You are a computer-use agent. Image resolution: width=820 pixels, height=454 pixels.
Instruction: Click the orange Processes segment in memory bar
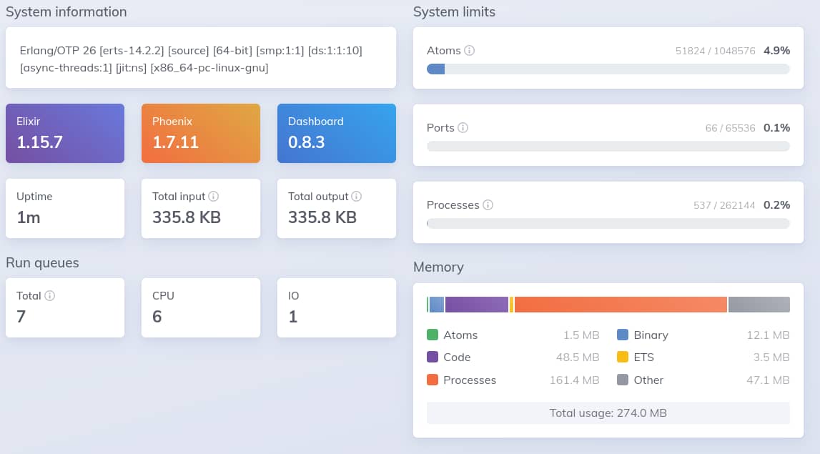(x=621, y=305)
